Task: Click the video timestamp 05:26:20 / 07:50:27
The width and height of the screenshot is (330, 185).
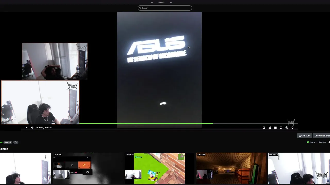Action: 44,128
